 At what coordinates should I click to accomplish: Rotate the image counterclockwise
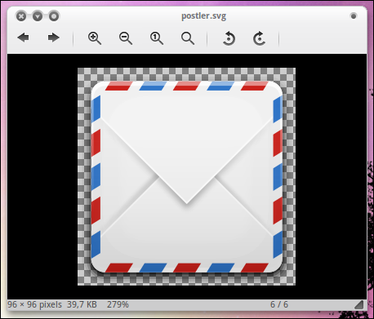tap(229, 38)
